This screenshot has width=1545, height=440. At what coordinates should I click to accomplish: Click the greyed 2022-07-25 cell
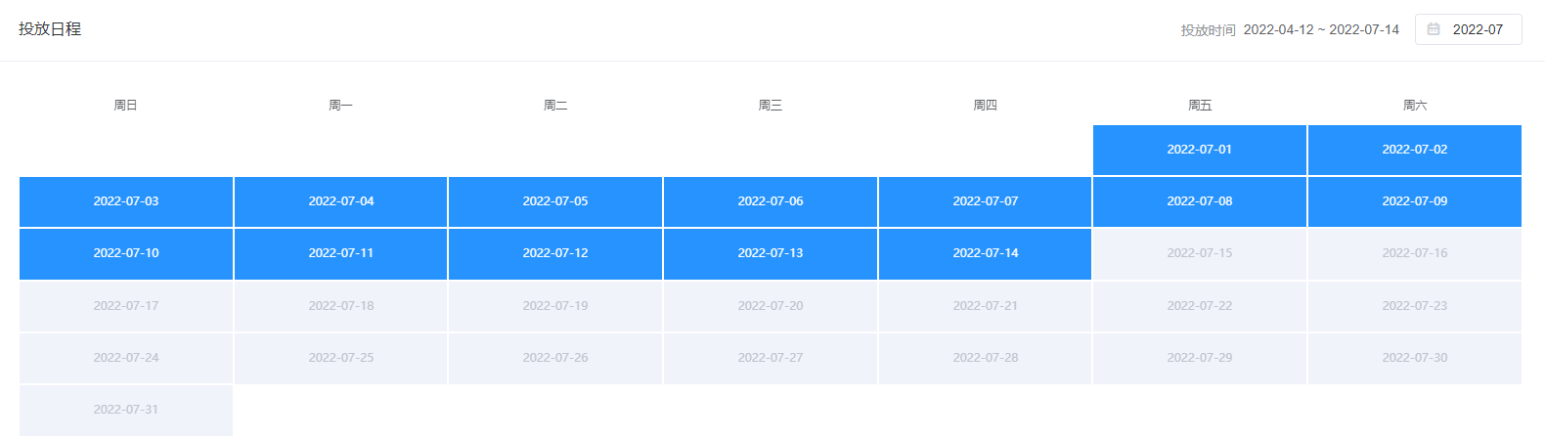click(x=341, y=358)
